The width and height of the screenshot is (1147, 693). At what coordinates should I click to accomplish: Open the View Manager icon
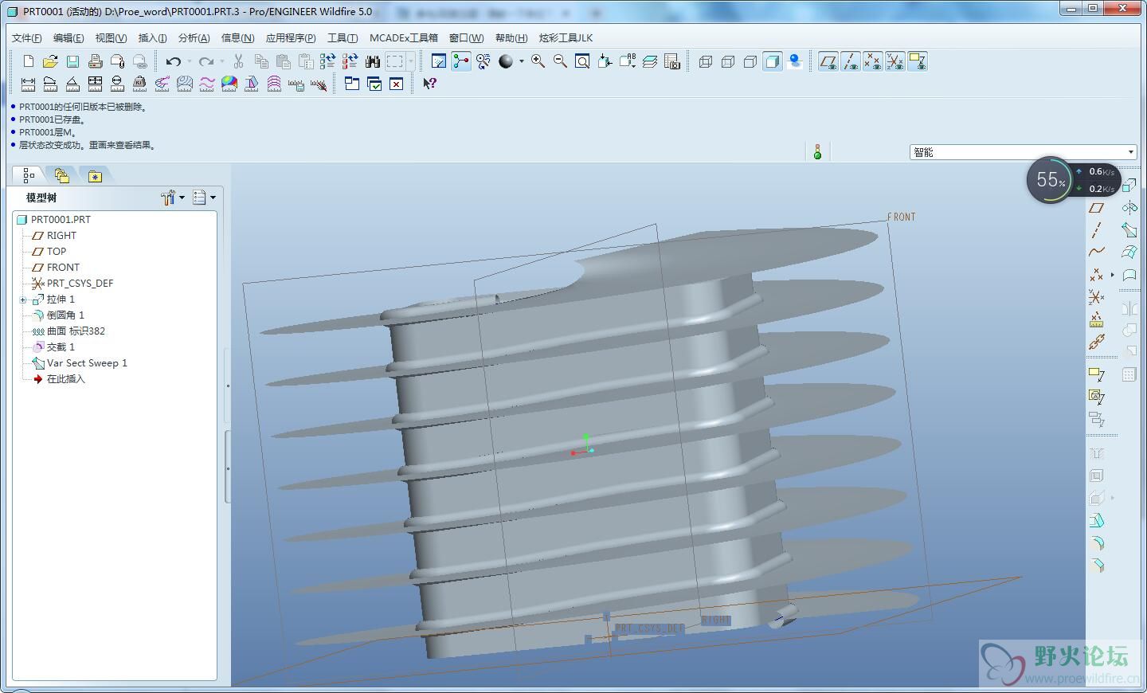click(671, 61)
